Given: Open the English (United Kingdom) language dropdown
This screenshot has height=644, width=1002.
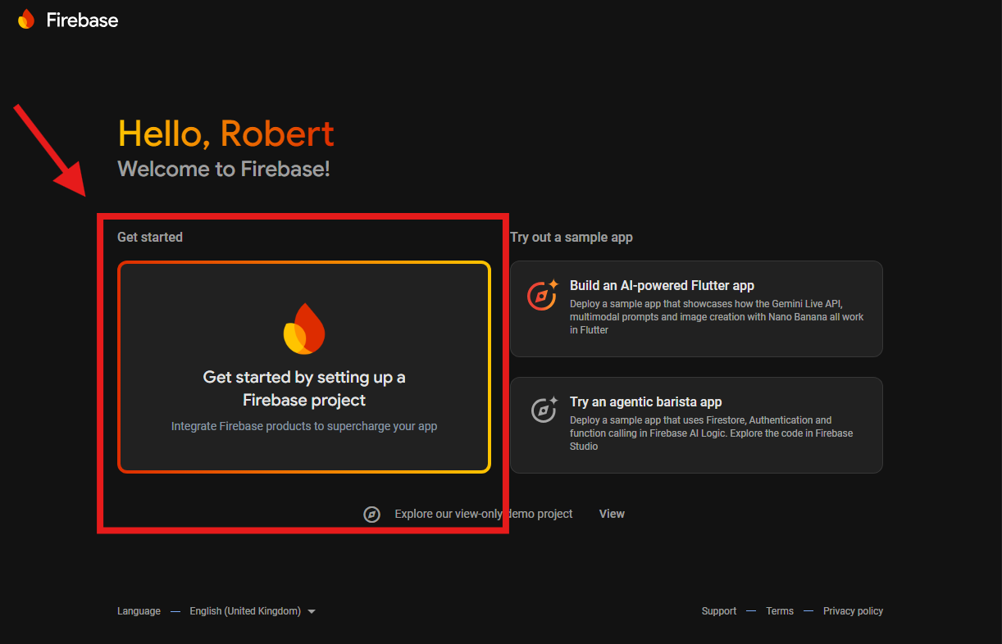Looking at the screenshot, I should coord(253,611).
